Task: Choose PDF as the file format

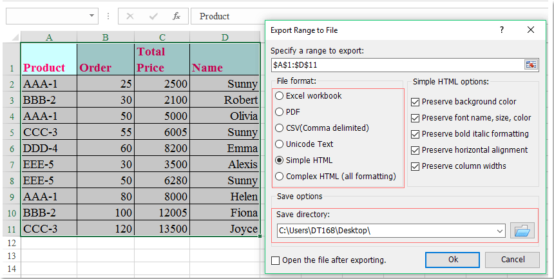Action: click(279, 112)
